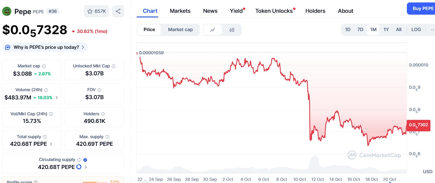This screenshot has width=435, height=183.
Task: Toggle chart to Market cap view
Action: [180, 30]
